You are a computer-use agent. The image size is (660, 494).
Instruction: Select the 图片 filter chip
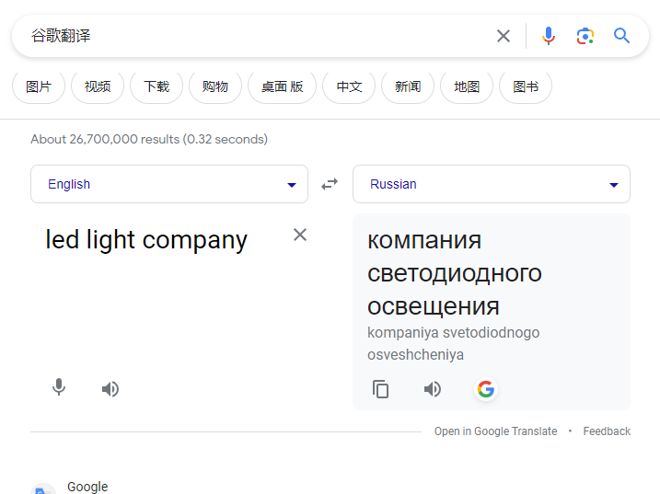click(39, 86)
